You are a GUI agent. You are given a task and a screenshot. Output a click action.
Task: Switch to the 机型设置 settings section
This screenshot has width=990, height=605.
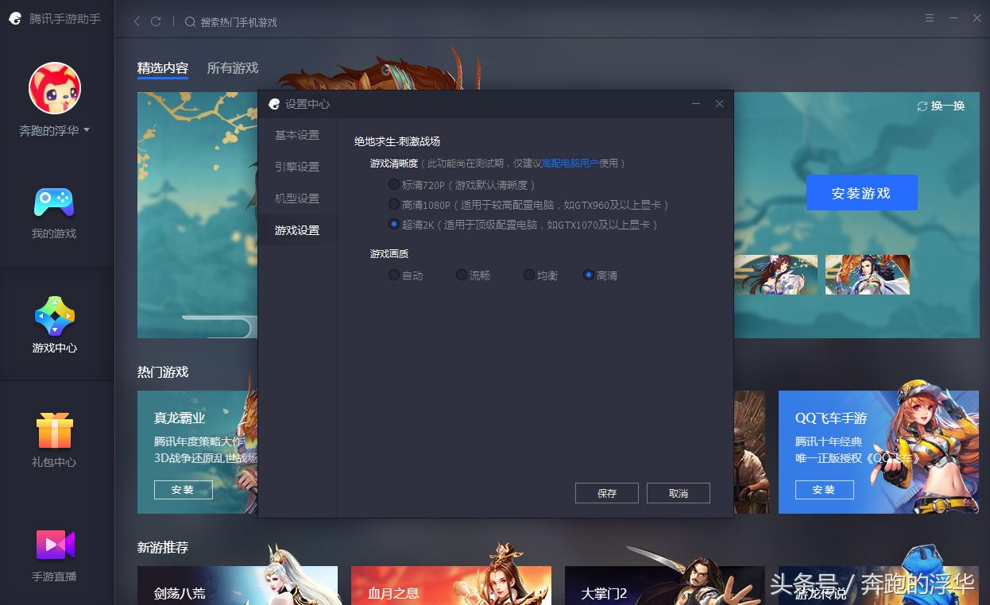[x=296, y=198]
